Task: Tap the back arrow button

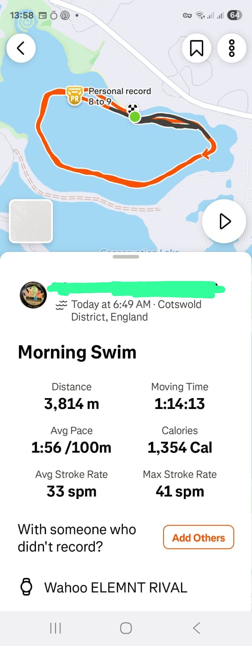Action: [21, 48]
